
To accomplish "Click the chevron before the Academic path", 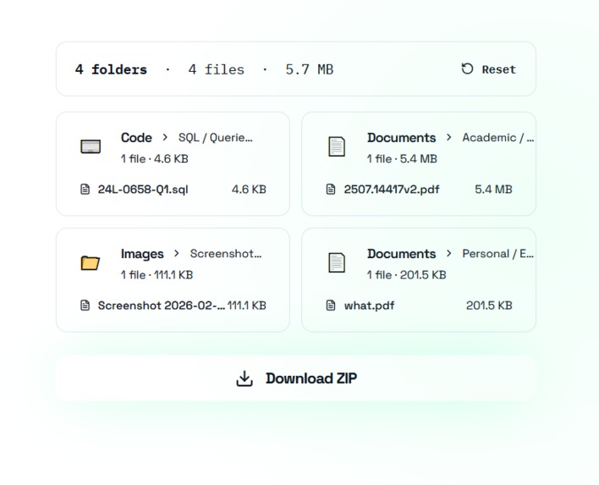I will (x=449, y=137).
